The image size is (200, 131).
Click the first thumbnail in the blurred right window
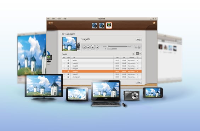(160, 47)
